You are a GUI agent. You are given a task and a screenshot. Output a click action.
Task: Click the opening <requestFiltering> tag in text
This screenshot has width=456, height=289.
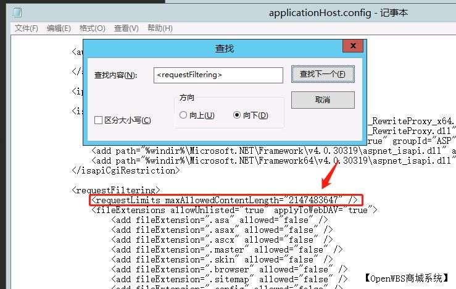pos(116,190)
